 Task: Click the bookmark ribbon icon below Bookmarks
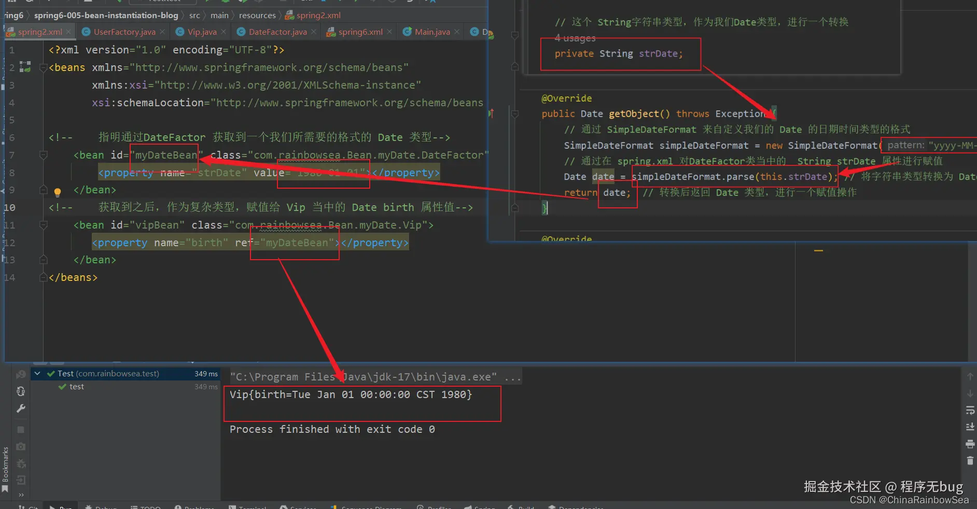tap(5, 489)
